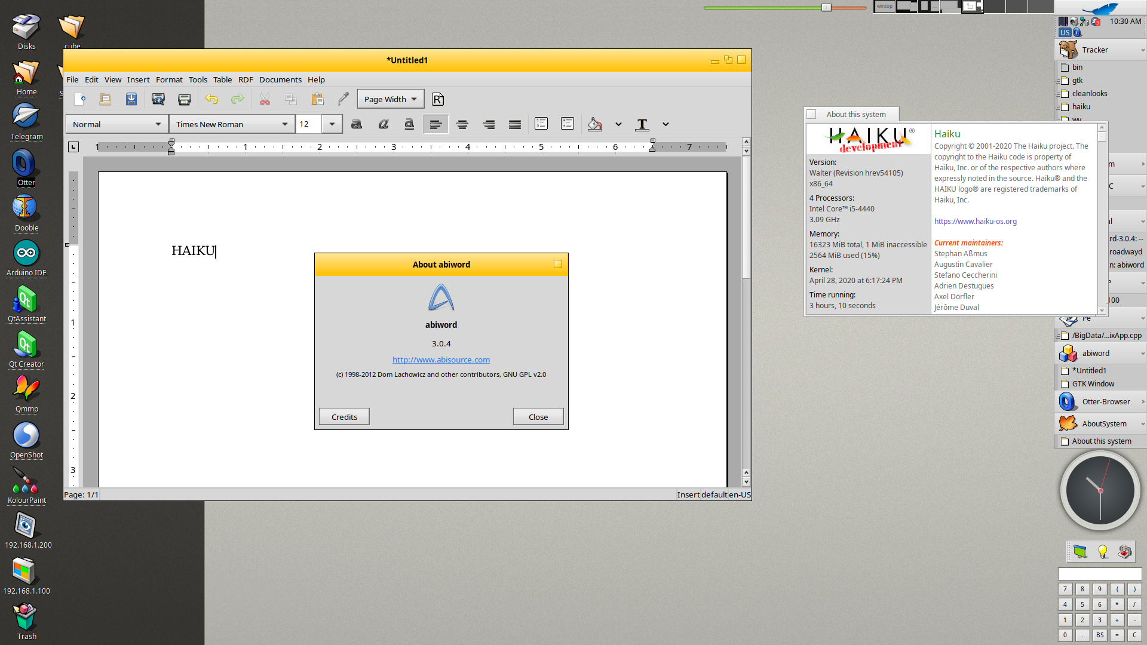Screen dimensions: 1147x645
Task: Toggle underline formatting
Action: tap(409, 124)
